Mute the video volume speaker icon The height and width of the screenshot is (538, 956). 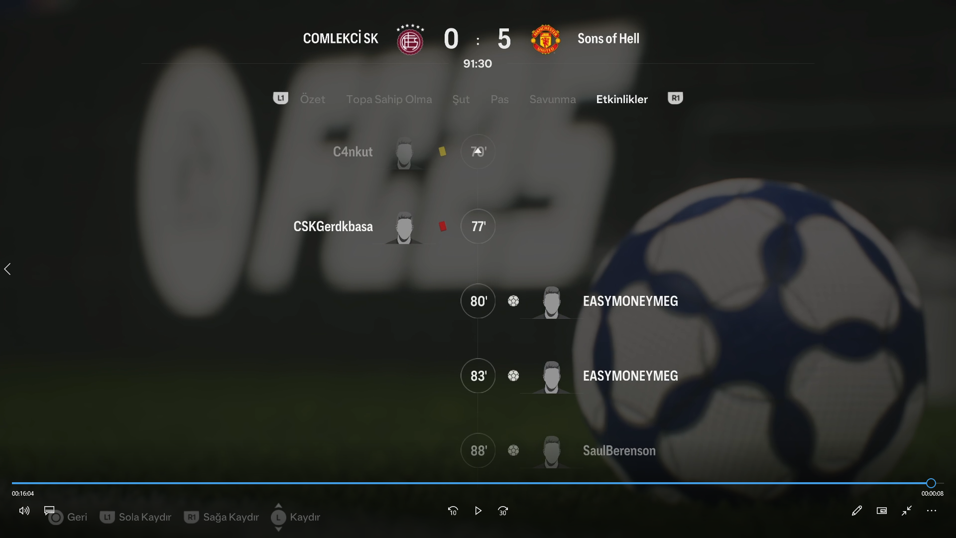click(24, 511)
